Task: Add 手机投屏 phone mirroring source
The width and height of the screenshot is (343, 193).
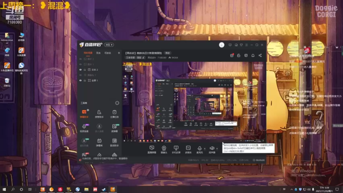Action: click(x=176, y=150)
